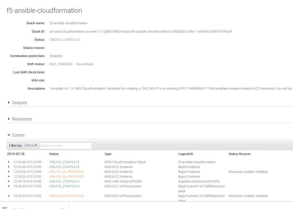Open the Status filter dropdown
The width and height of the screenshot is (293, 209).
coord(31,145)
